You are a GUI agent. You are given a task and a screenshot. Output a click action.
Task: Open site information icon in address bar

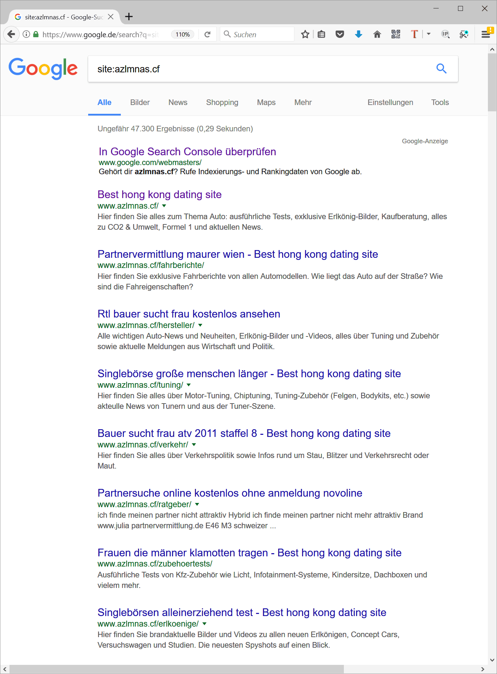tap(26, 34)
